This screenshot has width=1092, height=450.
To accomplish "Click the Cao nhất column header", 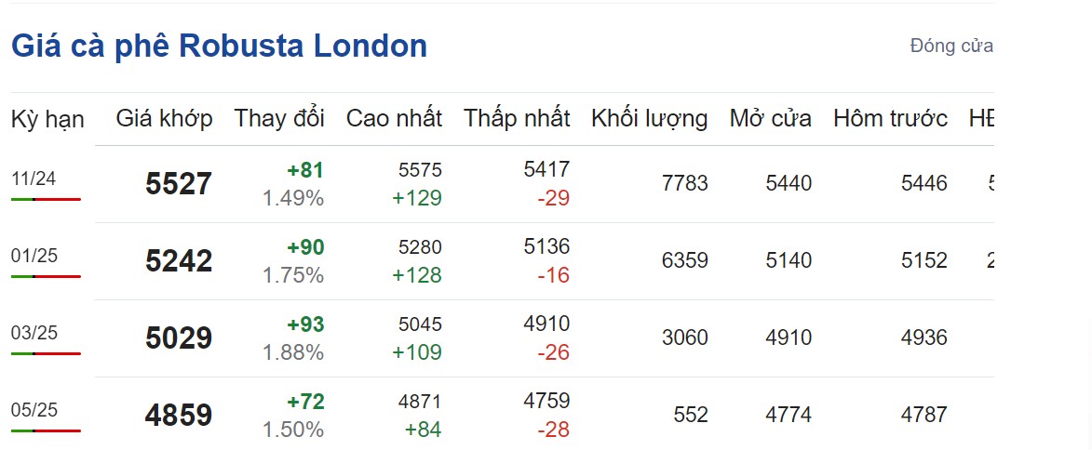I will [394, 118].
